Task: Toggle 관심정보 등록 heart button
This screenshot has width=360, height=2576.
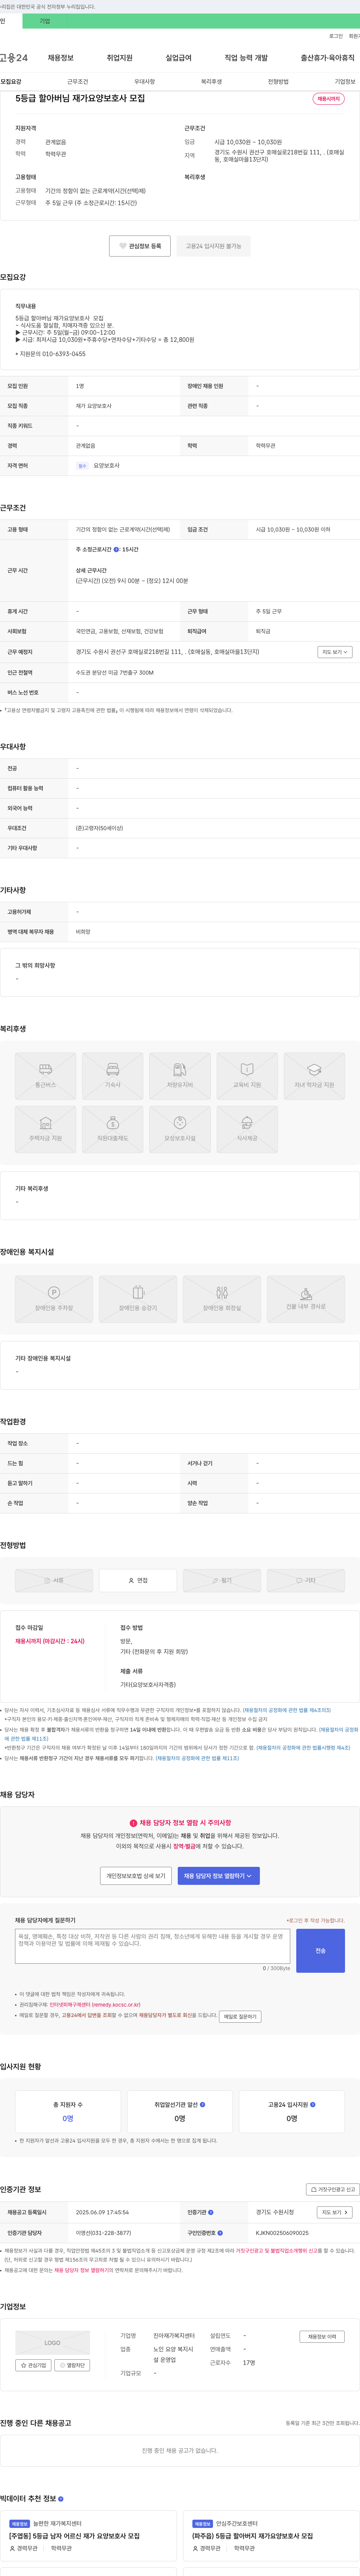Action: pyautogui.click(x=139, y=246)
